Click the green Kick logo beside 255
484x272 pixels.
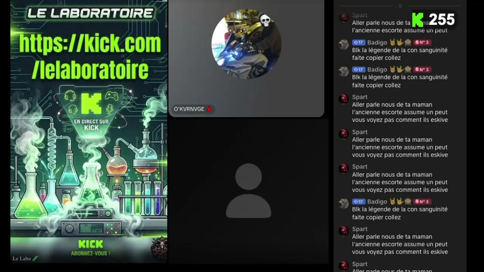[x=418, y=20]
